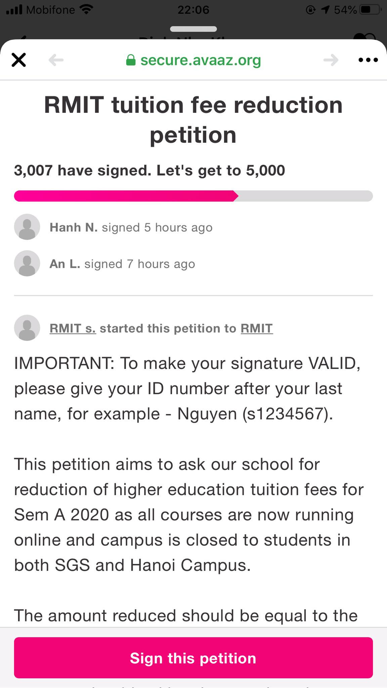Image resolution: width=387 pixels, height=688 pixels.
Task: Close the in-app browser with X
Action: click(19, 60)
